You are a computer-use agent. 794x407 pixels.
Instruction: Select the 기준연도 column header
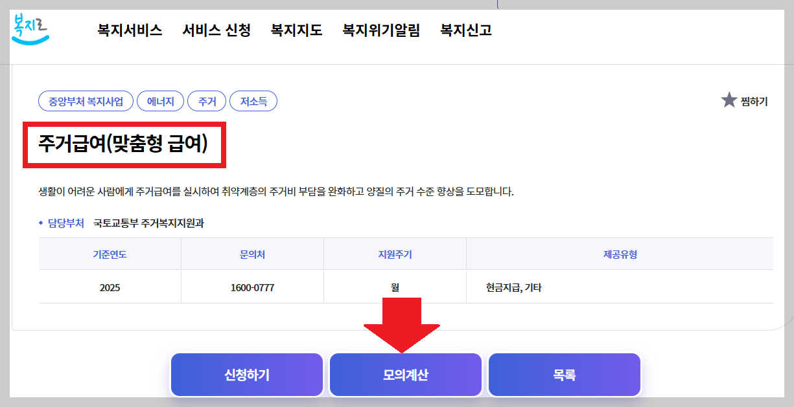pos(110,254)
